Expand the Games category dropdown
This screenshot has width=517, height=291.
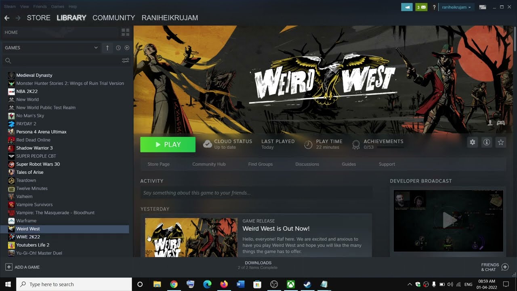tap(96, 48)
